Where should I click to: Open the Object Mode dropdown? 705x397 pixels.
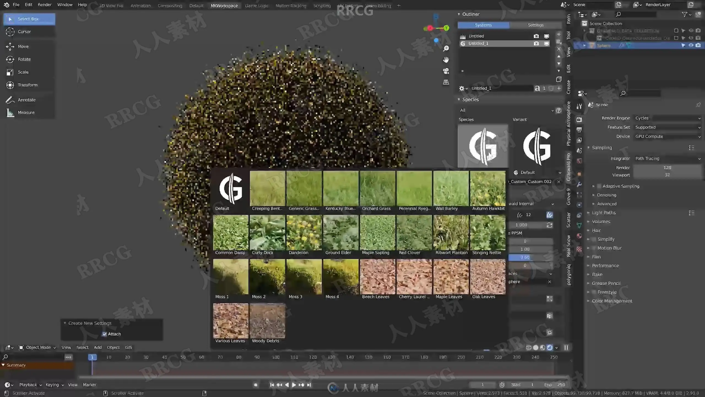point(37,347)
